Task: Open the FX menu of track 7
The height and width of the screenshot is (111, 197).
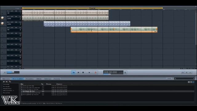Action: tap(20, 44)
